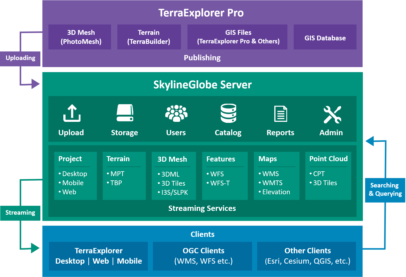Open the TerraExplorer client heading
Screen dimensions: 406x277
[98, 251]
